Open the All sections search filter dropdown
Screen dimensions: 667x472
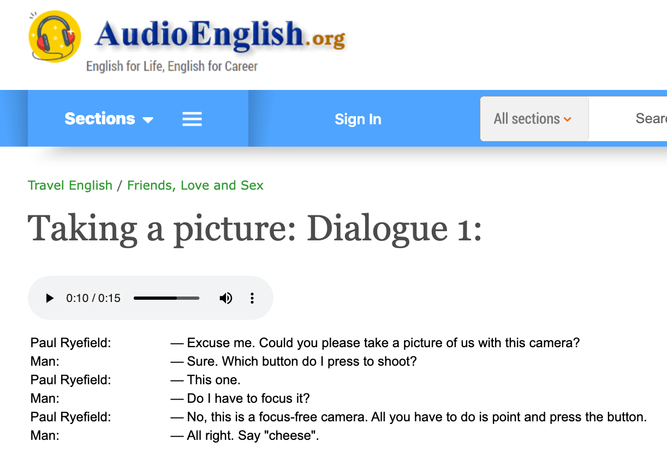[534, 118]
